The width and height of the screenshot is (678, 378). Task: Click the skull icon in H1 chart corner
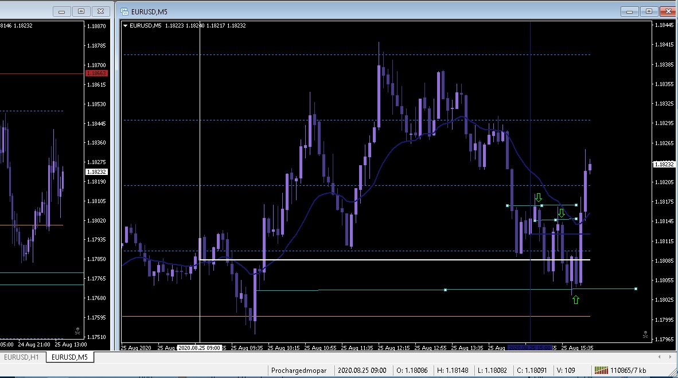[x=77, y=332]
